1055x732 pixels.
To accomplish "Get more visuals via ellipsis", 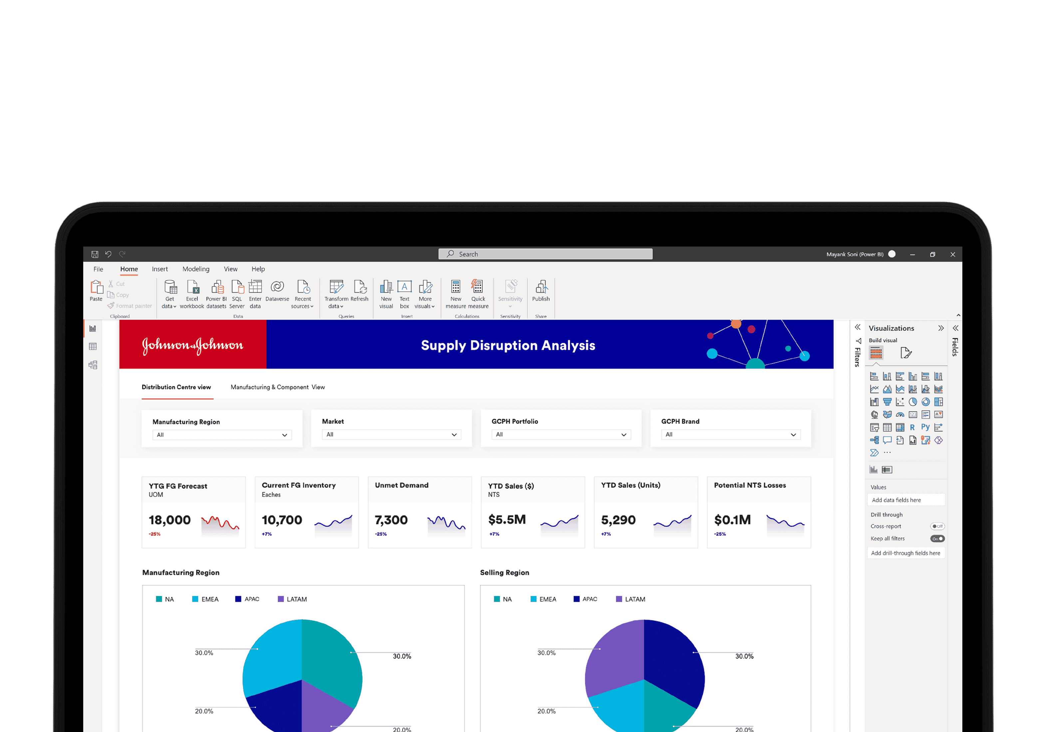I will 888,453.
